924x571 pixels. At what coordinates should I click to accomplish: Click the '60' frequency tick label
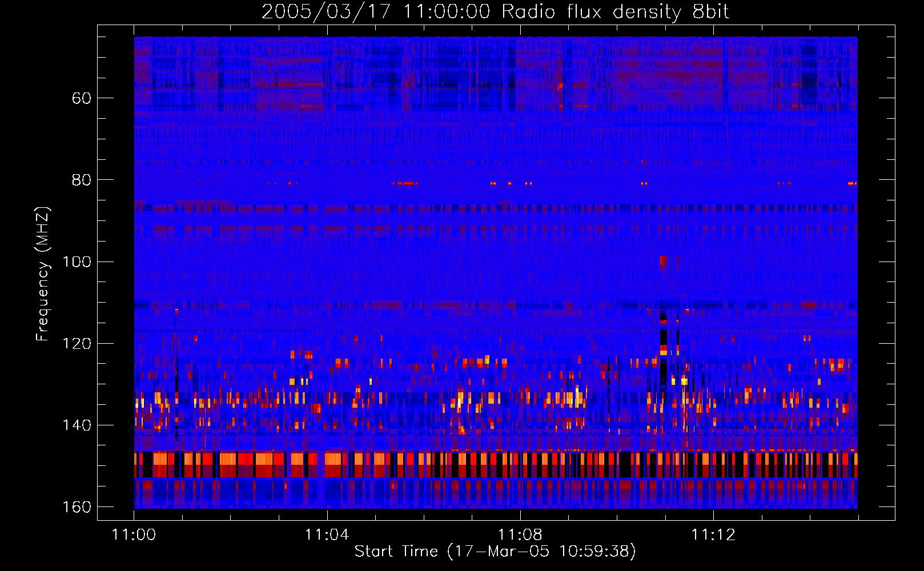[82, 98]
